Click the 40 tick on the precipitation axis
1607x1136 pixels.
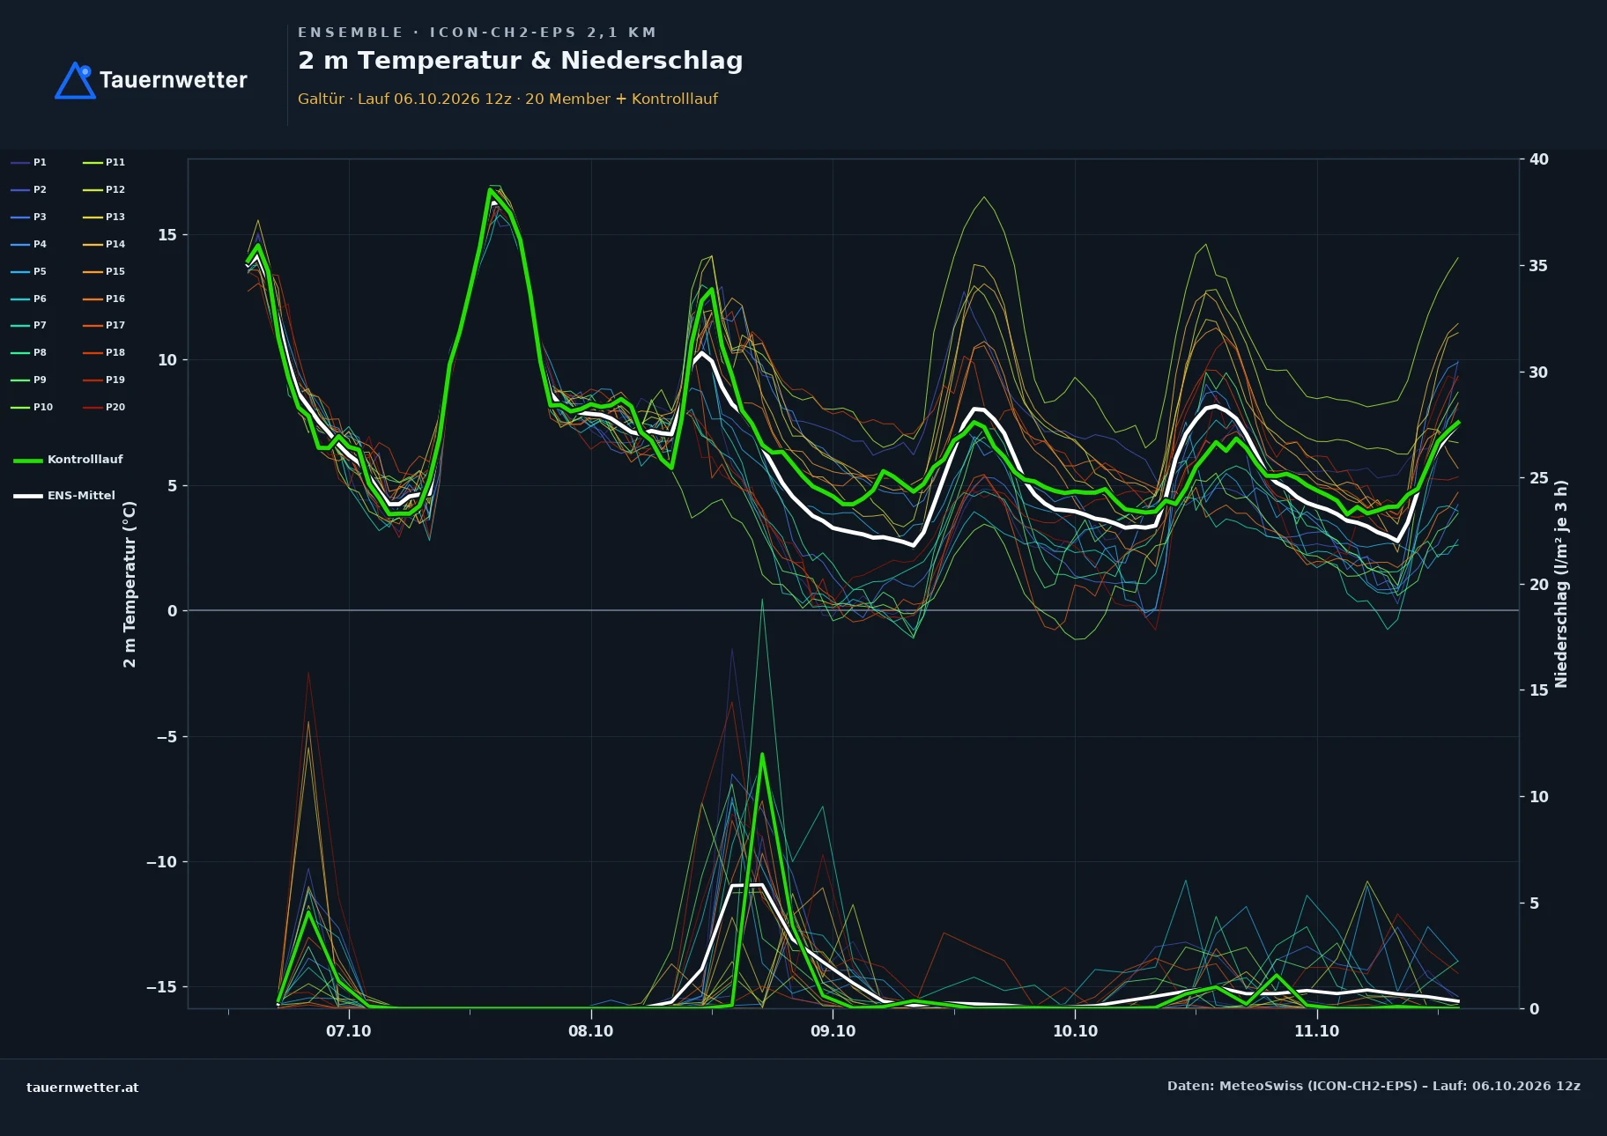(1538, 159)
